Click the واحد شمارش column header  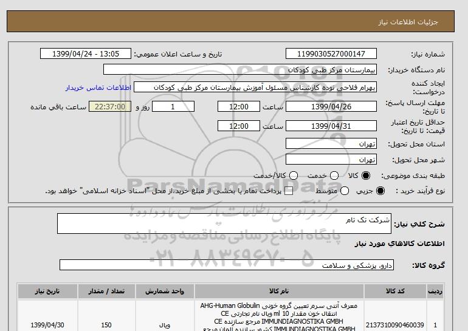coord(165,291)
